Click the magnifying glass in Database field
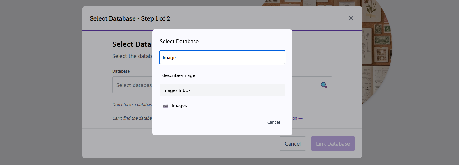Screen dimensions: 459x165 pos(324,85)
